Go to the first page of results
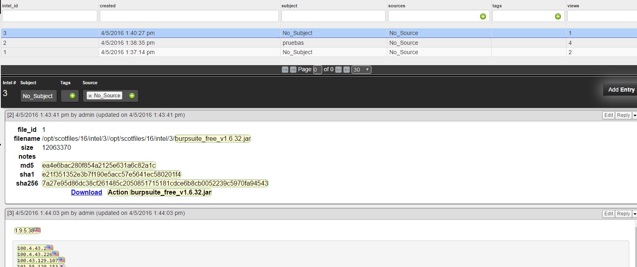 tap(285, 70)
